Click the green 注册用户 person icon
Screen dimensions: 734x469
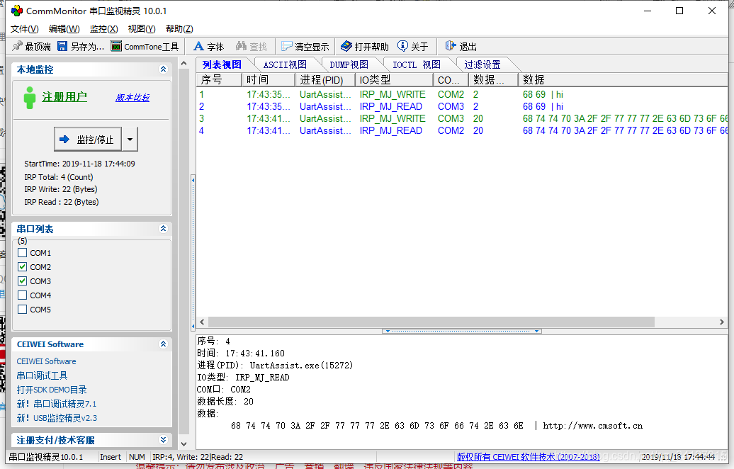pos(30,97)
